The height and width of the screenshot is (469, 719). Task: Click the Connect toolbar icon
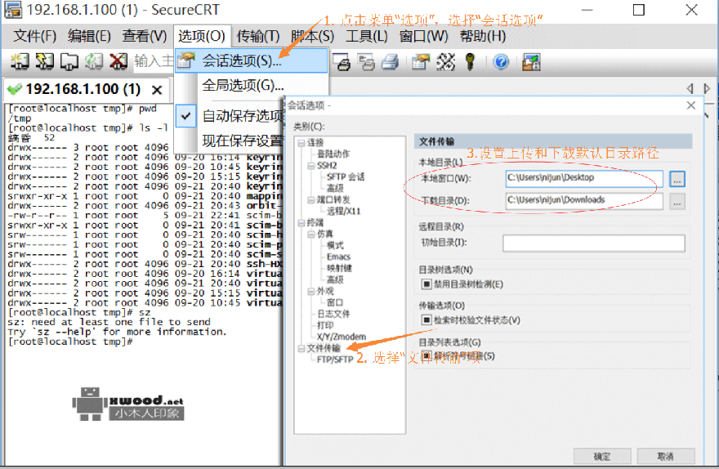pos(20,61)
